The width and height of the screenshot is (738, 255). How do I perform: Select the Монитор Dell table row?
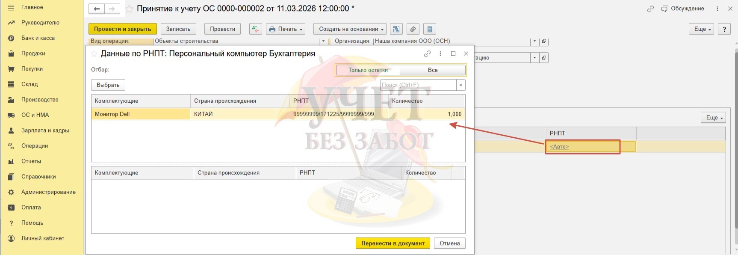click(140, 114)
